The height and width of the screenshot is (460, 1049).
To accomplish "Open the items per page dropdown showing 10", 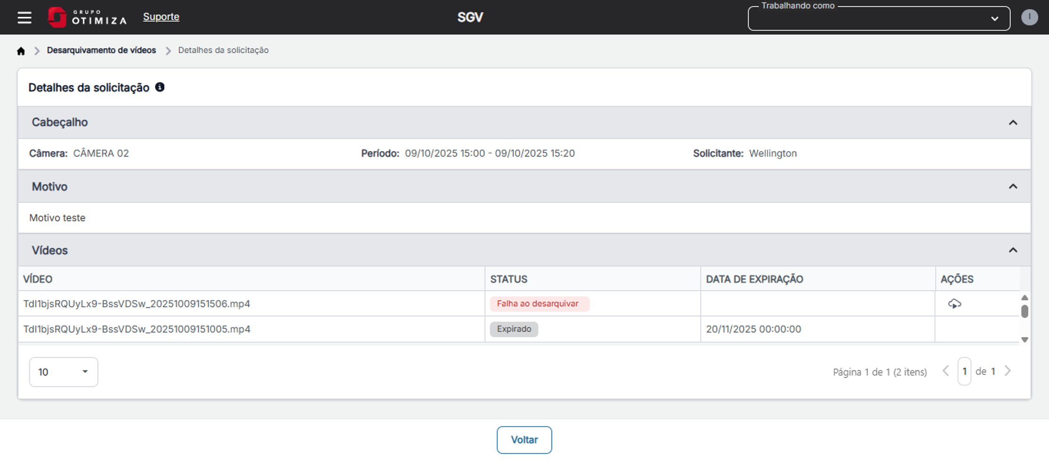I will click(x=64, y=372).
